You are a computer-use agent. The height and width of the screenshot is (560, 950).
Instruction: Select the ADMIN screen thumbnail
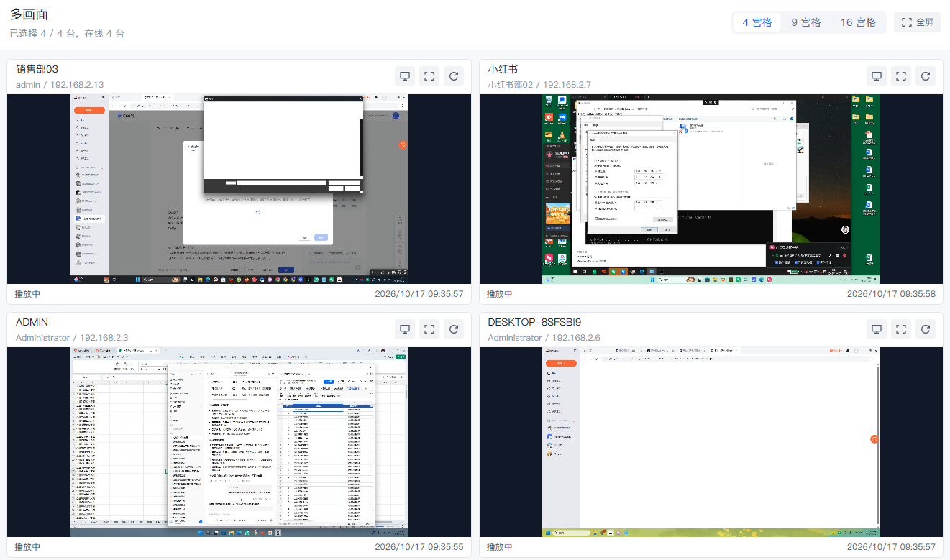point(239,442)
